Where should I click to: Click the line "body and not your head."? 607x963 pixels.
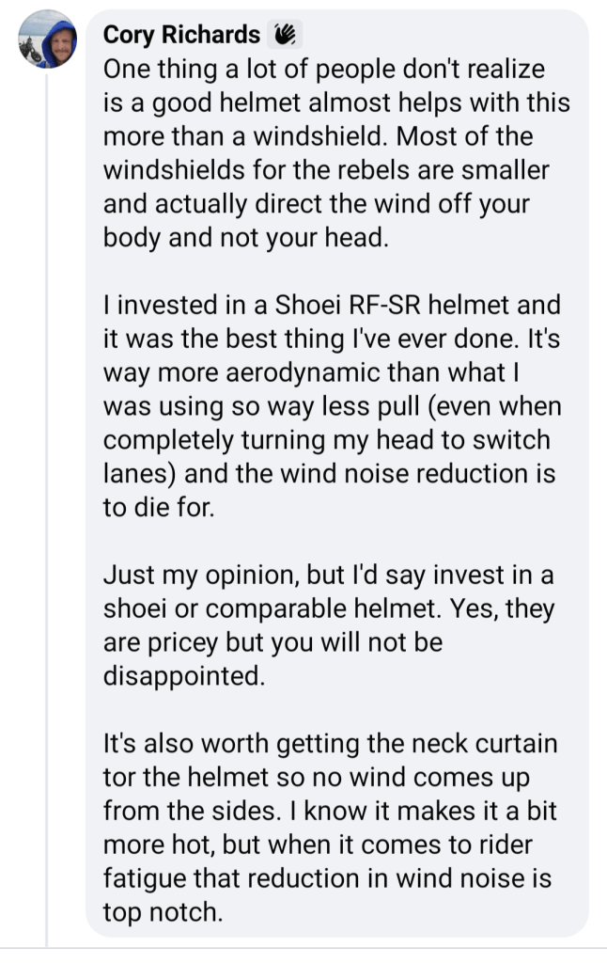[x=244, y=238]
